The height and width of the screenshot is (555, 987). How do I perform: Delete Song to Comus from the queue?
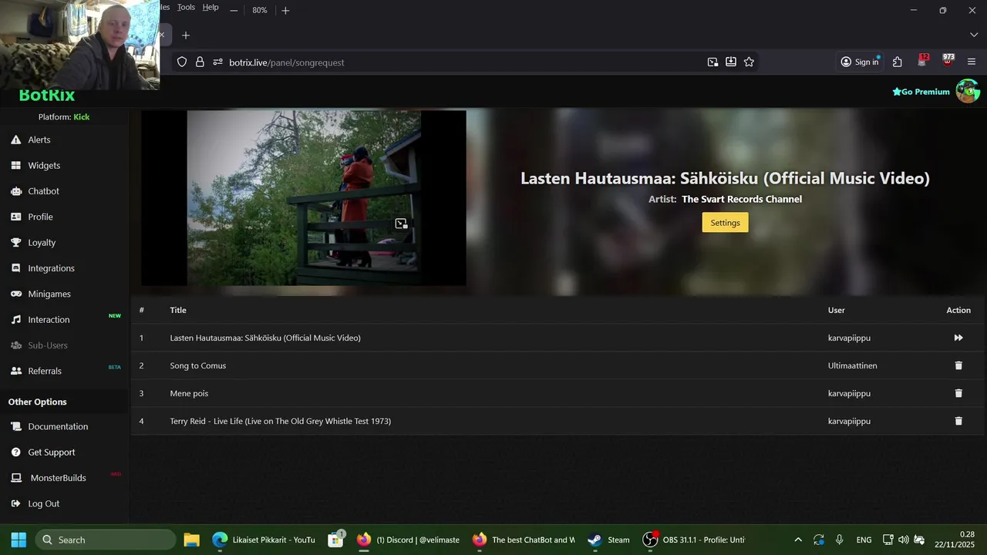click(x=958, y=365)
